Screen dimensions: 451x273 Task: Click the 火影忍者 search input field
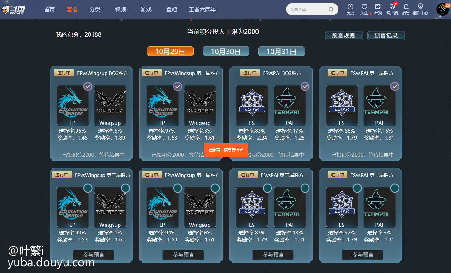307,9
